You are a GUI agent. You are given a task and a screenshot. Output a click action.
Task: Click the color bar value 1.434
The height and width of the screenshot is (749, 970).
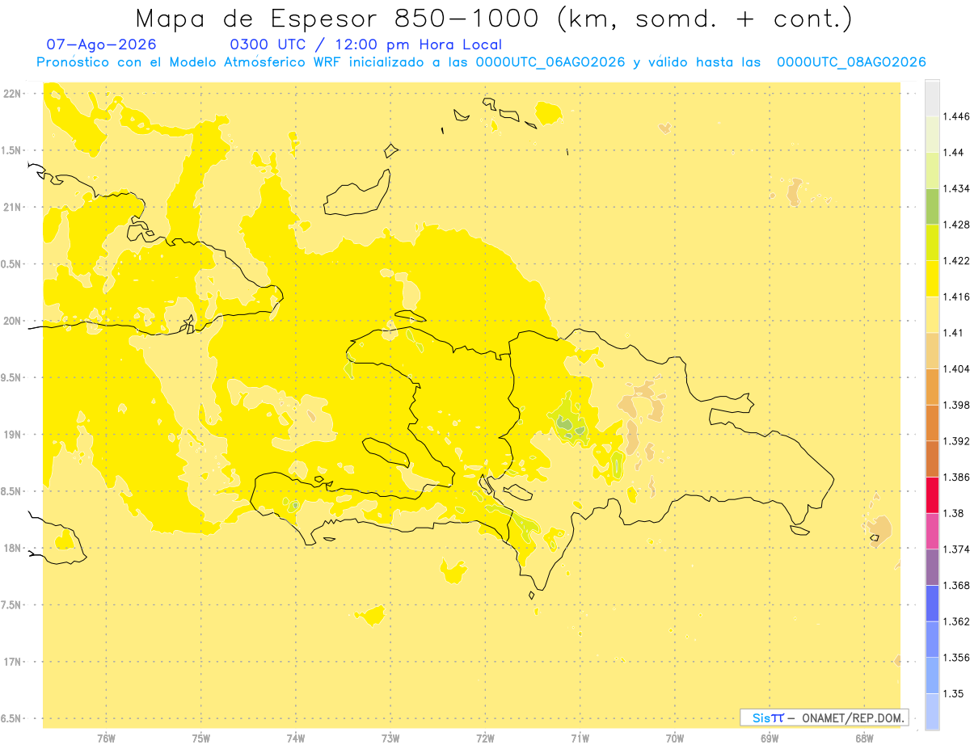coord(956,188)
